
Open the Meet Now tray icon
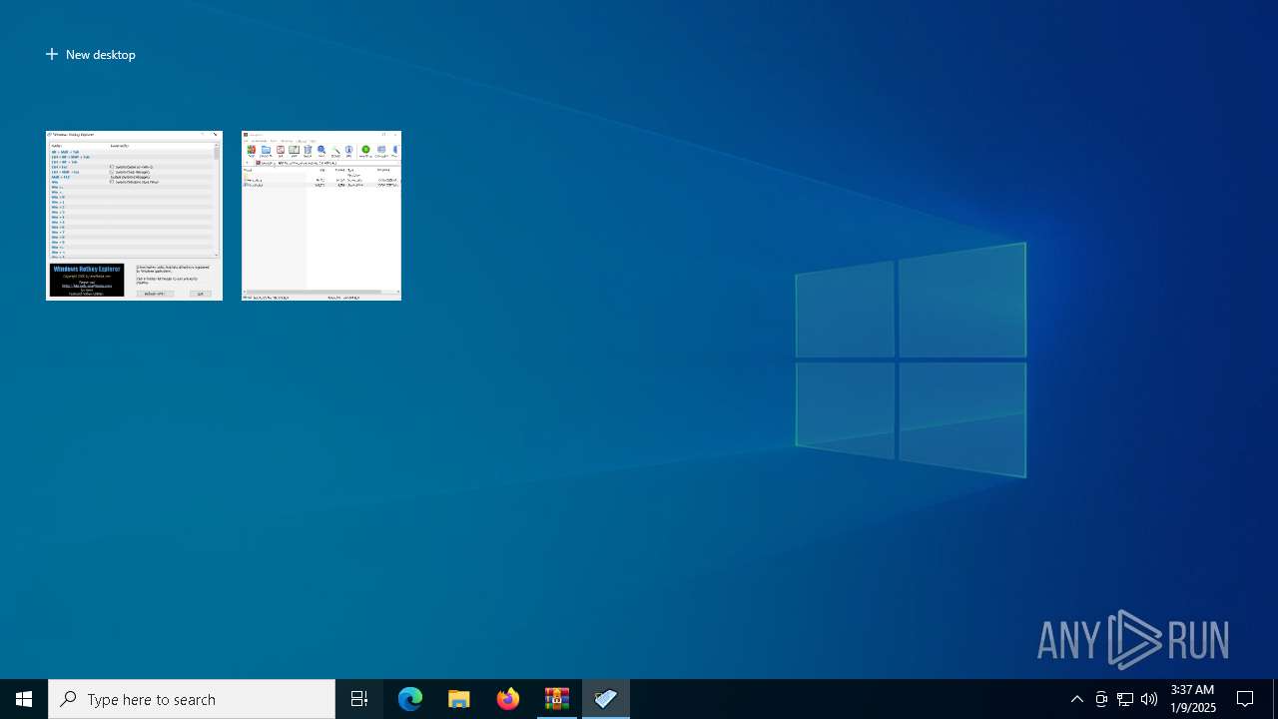click(1101, 699)
